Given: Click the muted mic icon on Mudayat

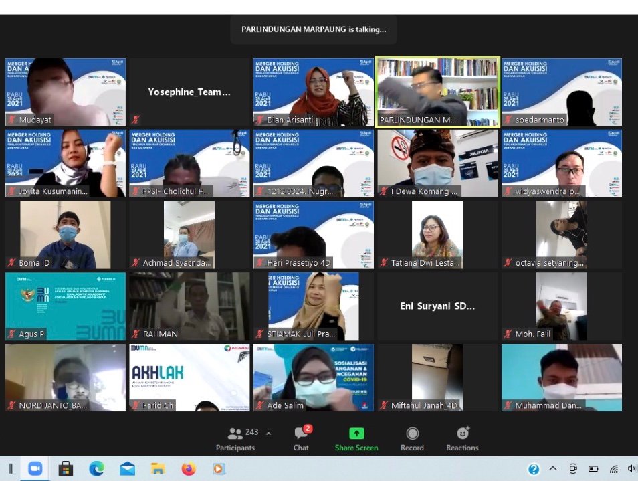Looking at the screenshot, I should 11,120.
